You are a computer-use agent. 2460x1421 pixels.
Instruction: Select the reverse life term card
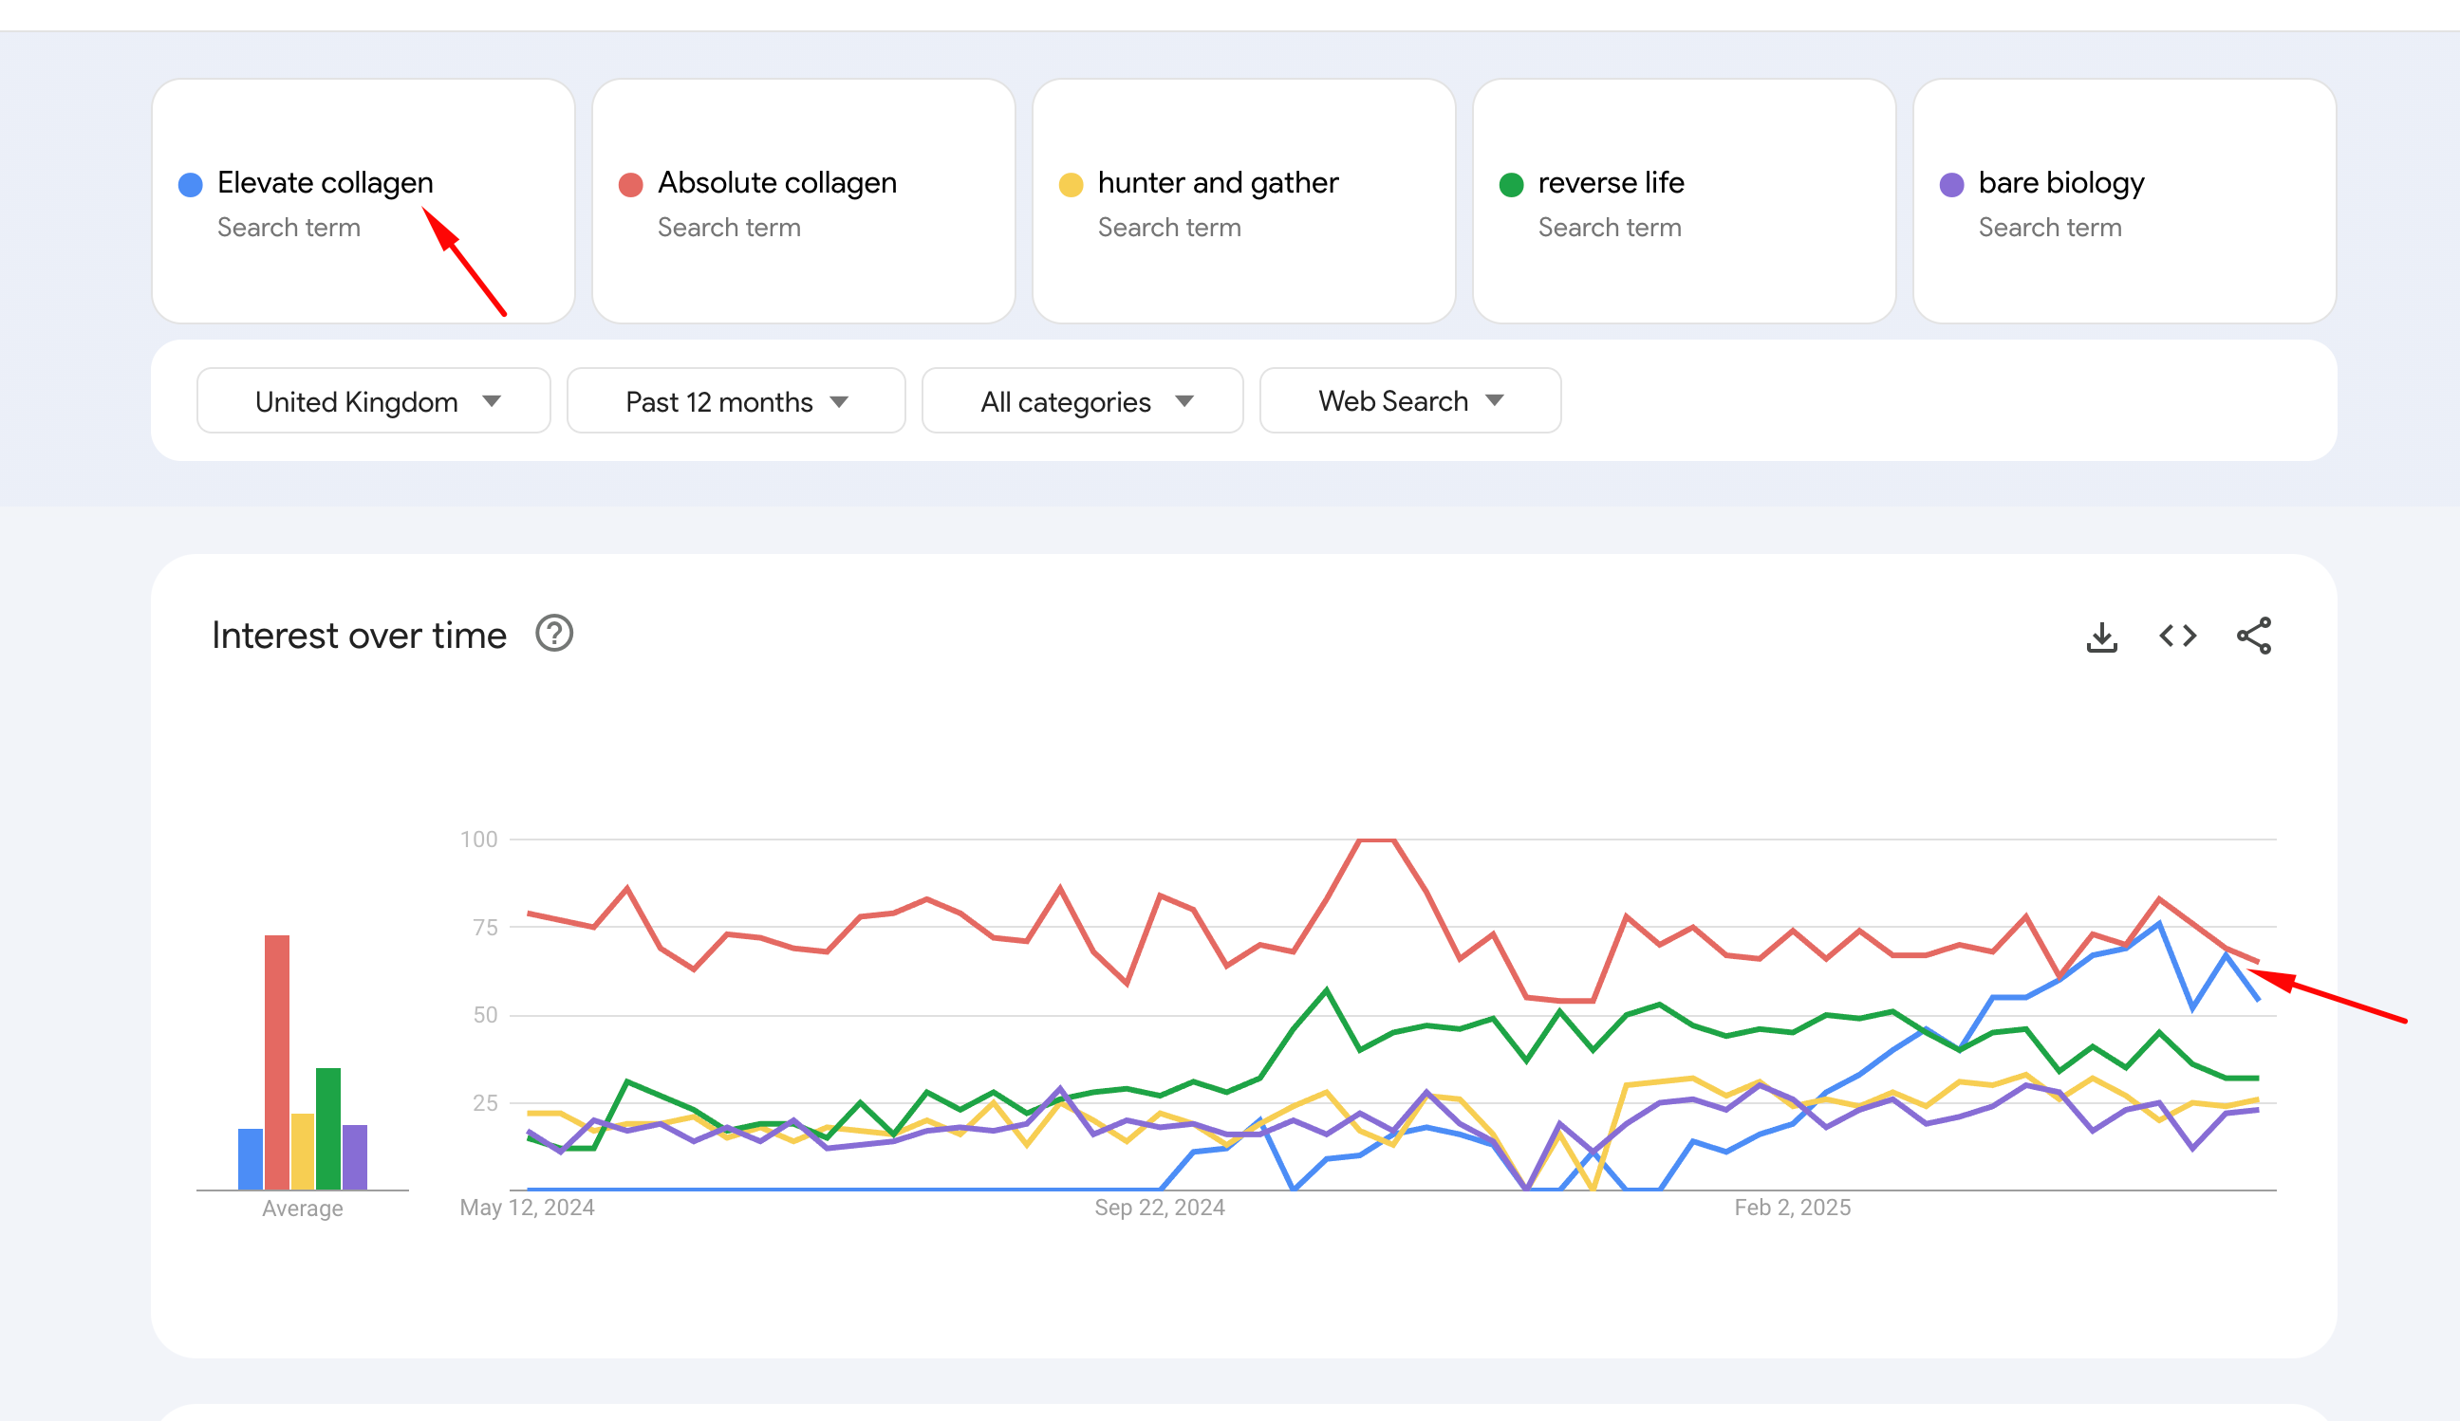[1683, 201]
